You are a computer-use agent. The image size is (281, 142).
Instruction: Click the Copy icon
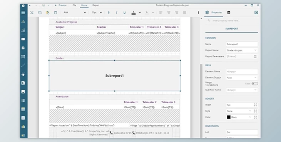coord(40,13)
